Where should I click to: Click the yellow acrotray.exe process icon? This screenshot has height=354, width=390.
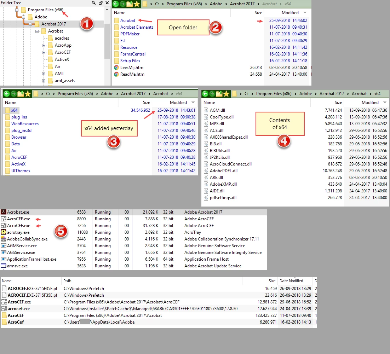4,232
